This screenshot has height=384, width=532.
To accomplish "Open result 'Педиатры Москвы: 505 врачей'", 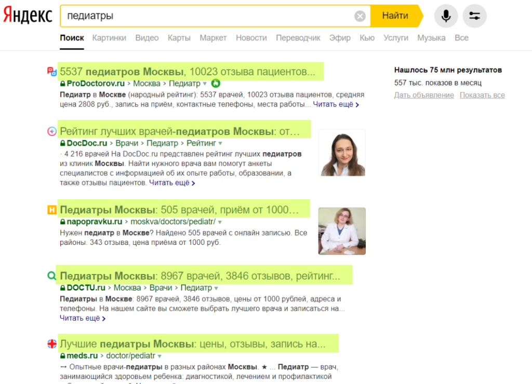I will 179,210.
